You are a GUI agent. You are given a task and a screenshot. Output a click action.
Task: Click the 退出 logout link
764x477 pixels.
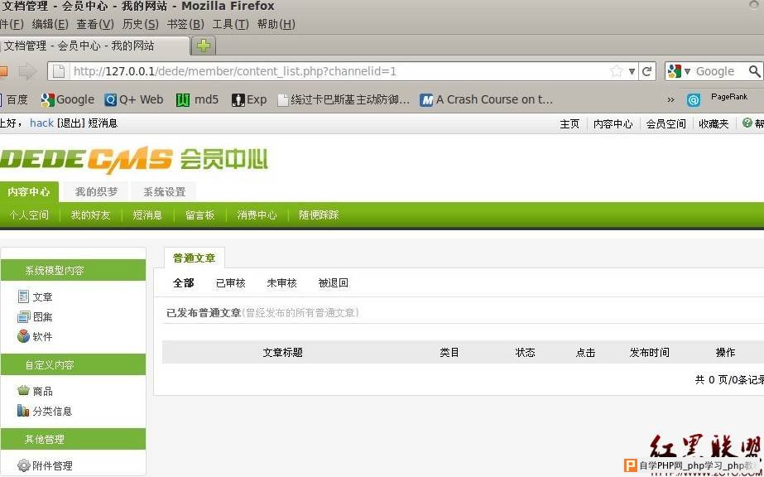(71, 123)
